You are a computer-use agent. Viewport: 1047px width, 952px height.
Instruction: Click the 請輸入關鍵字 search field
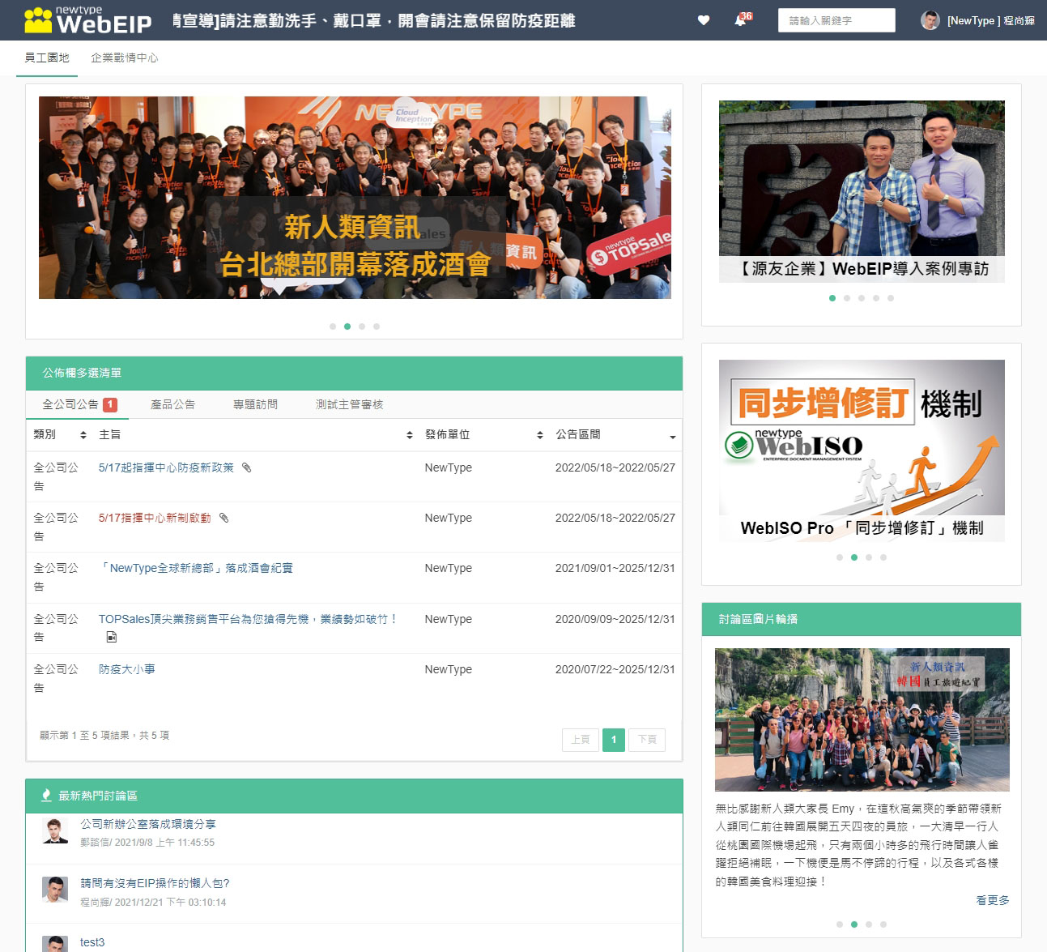point(836,20)
